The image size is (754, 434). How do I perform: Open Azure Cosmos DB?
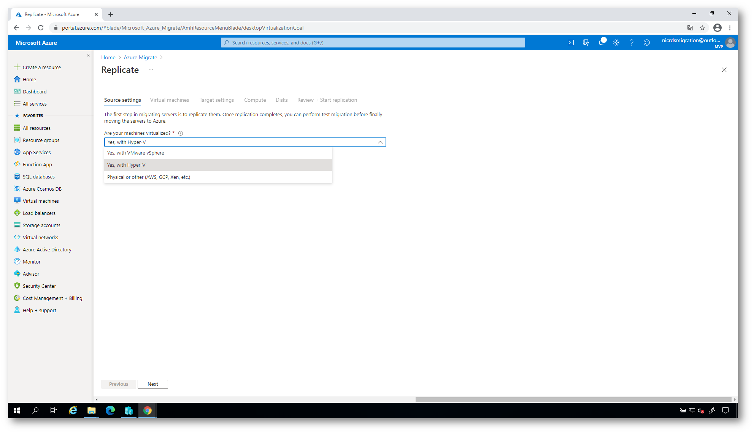tap(38, 189)
